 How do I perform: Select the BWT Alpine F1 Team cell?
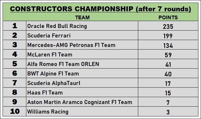tap(82, 73)
